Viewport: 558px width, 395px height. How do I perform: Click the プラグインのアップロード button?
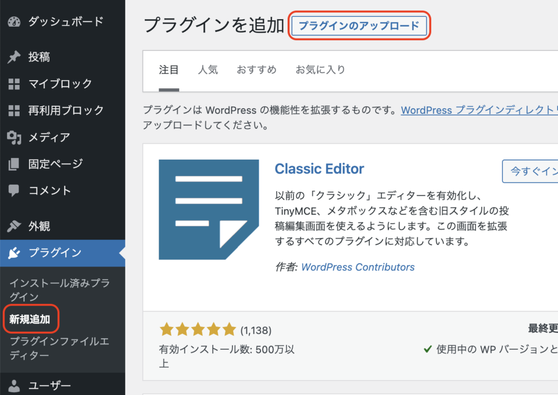pyautogui.click(x=359, y=26)
